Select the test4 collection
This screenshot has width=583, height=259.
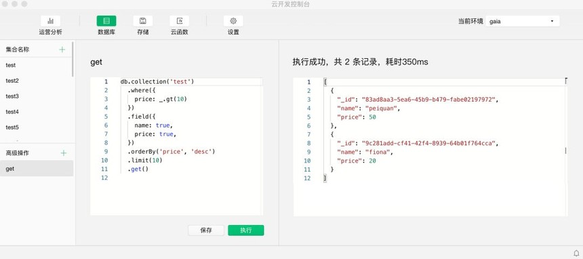(x=37, y=112)
